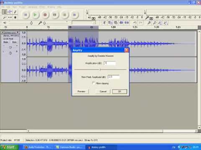The width and height of the screenshot is (201, 150).
Task: Close the track with its X button
Action: coord(3,32)
